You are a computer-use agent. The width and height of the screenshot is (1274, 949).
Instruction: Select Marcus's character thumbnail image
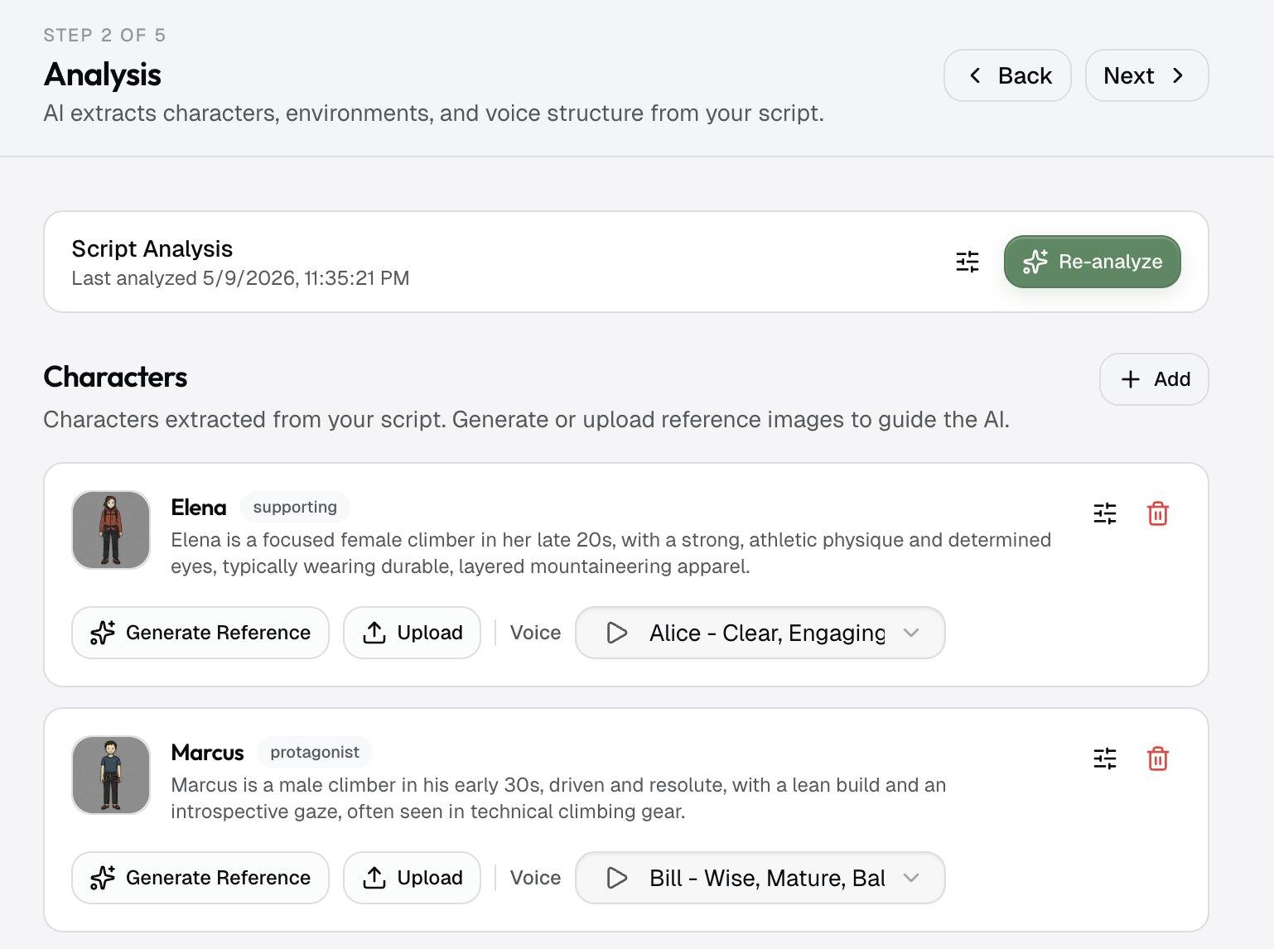point(111,775)
